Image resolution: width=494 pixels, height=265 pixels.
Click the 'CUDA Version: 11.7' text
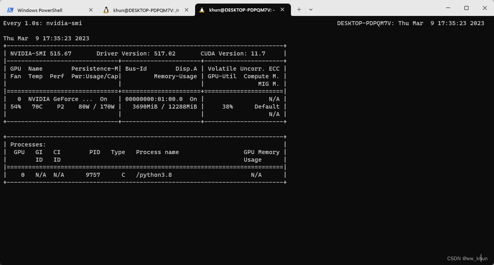(233, 53)
